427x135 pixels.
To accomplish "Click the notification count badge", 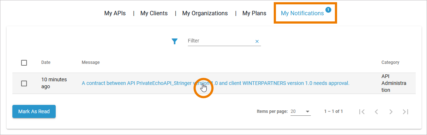I will [328, 10].
